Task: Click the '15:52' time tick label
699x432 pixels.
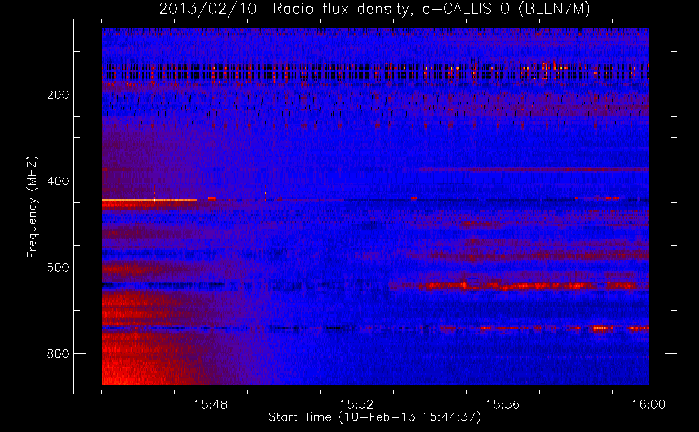Action: point(356,405)
